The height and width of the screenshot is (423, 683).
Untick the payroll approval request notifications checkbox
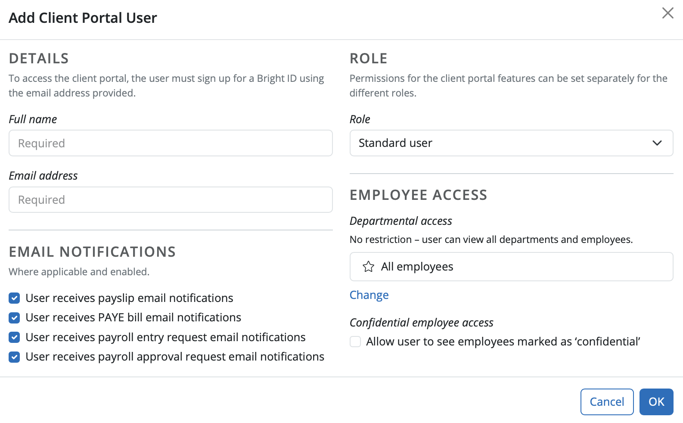[14, 357]
